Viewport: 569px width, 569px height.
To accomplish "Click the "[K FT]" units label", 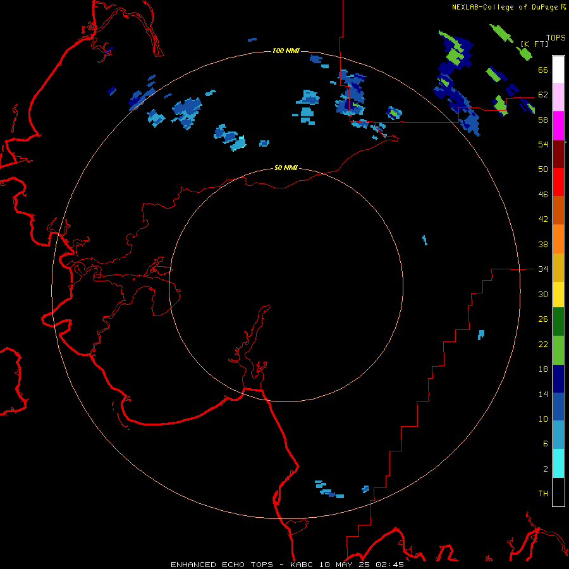I will pyautogui.click(x=534, y=44).
